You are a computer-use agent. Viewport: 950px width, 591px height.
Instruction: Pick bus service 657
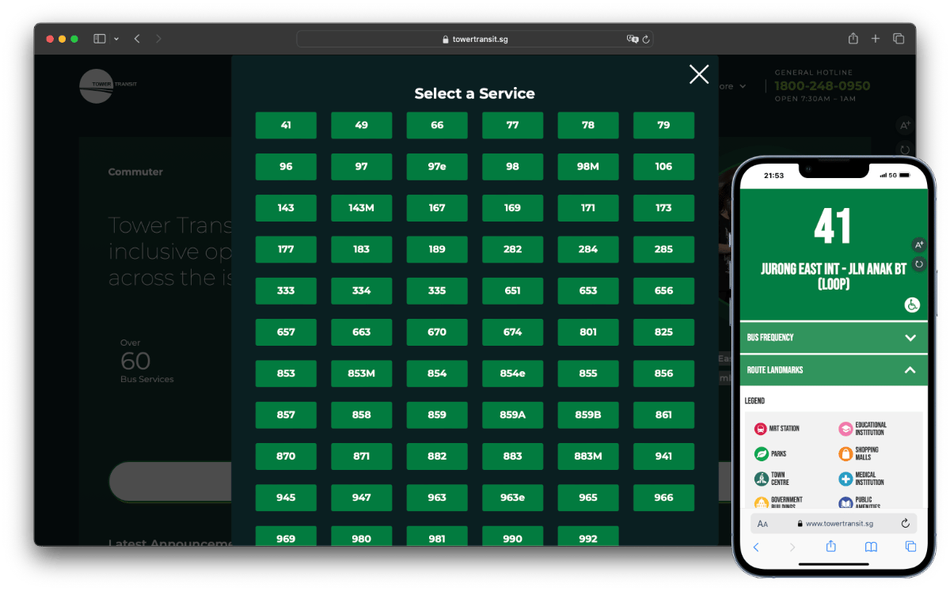[286, 332]
